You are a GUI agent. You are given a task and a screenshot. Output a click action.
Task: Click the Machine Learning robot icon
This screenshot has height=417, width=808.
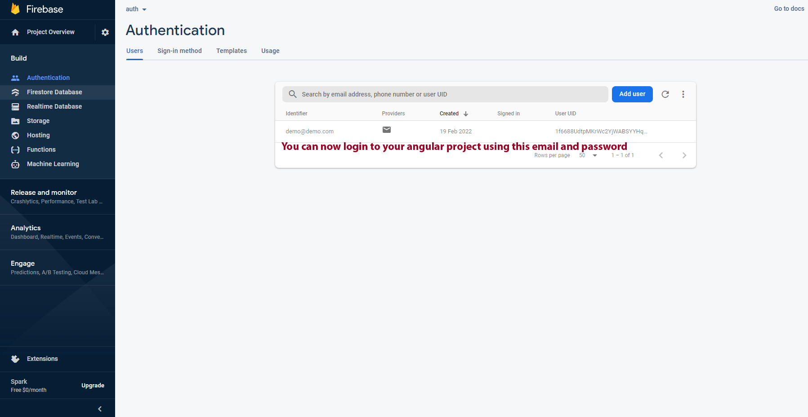[x=15, y=164]
